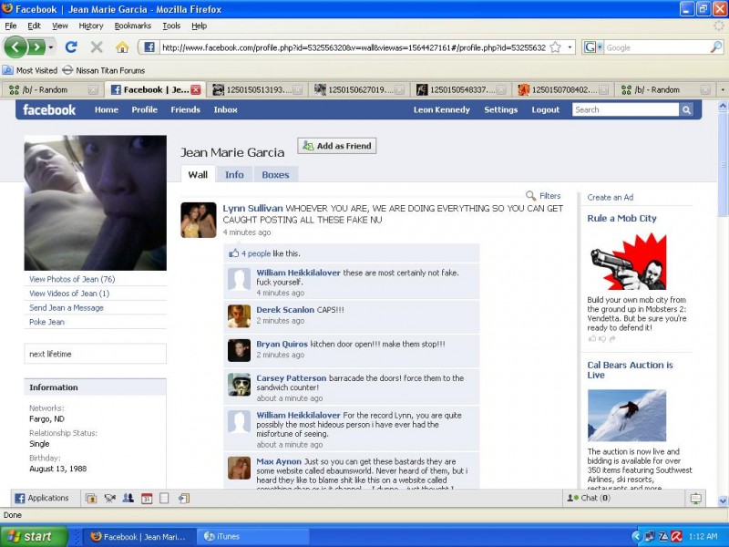This screenshot has height=547, width=729.
Task: Open the list-all-tabs dropdown arrow
Action: (x=723, y=89)
